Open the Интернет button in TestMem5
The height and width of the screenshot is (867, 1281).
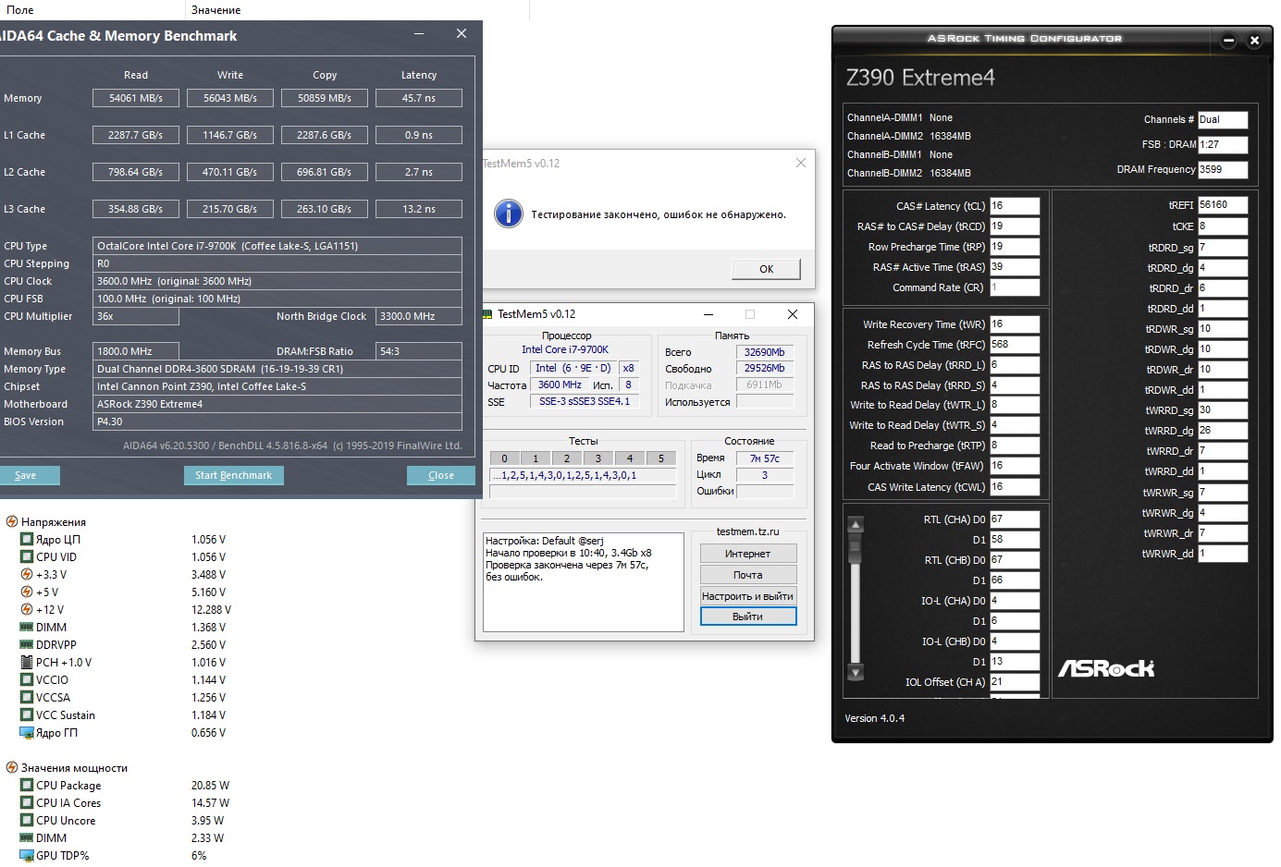pos(748,554)
